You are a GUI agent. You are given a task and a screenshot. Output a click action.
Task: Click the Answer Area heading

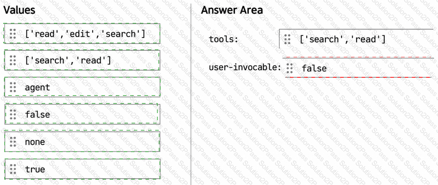[232, 10]
